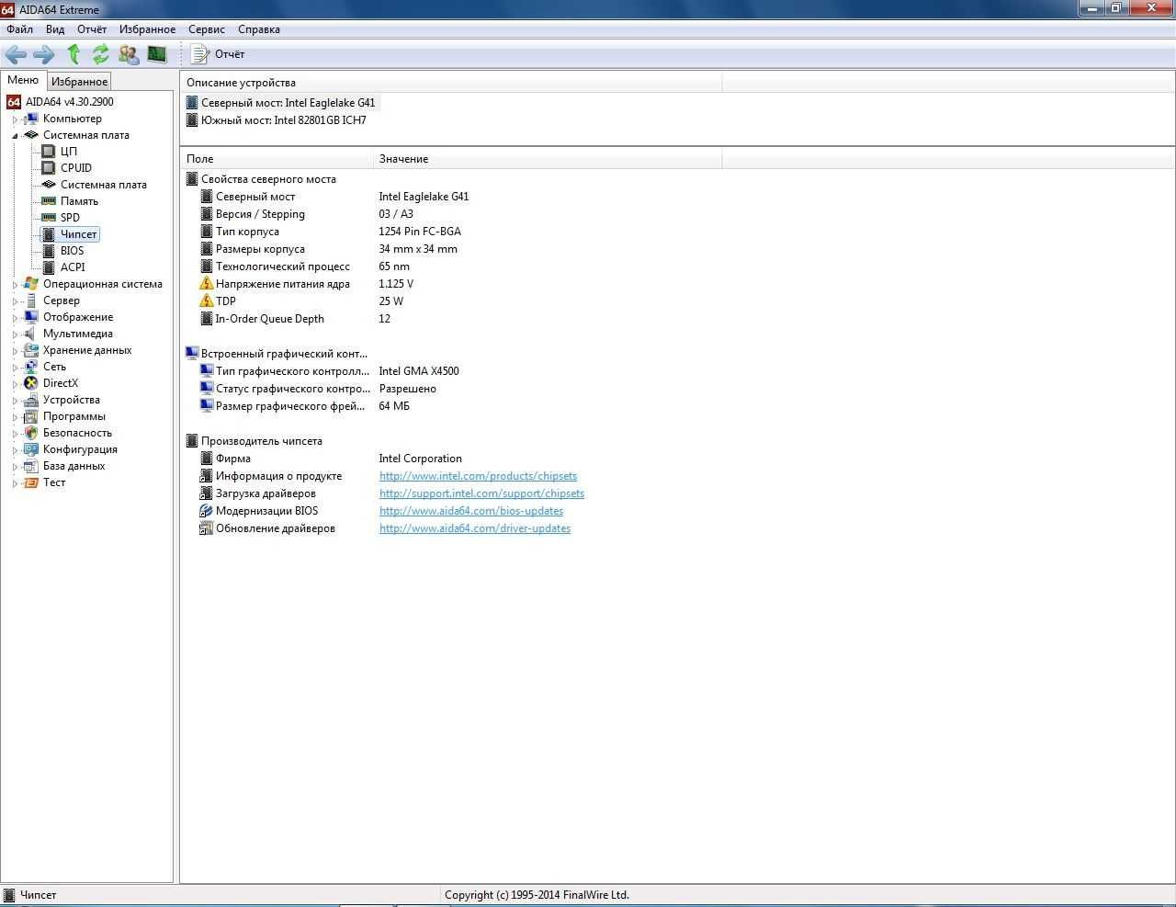Open the users manager toolbar icon

129,54
